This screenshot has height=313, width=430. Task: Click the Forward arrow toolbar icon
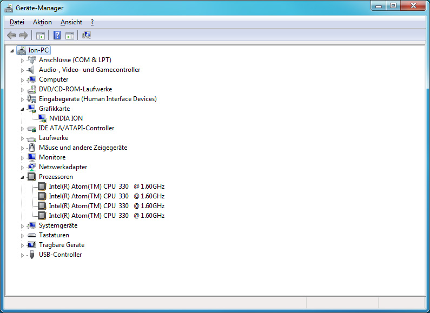coord(24,35)
